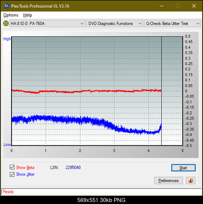Click the -0.5 beta scale value
The height and width of the screenshot is (204, 203).
pos(188,145)
